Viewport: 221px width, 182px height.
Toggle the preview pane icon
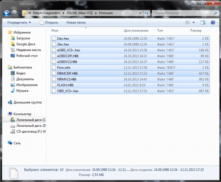203,23
